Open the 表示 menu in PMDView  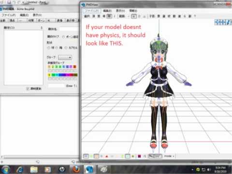pyautogui.click(x=120, y=11)
